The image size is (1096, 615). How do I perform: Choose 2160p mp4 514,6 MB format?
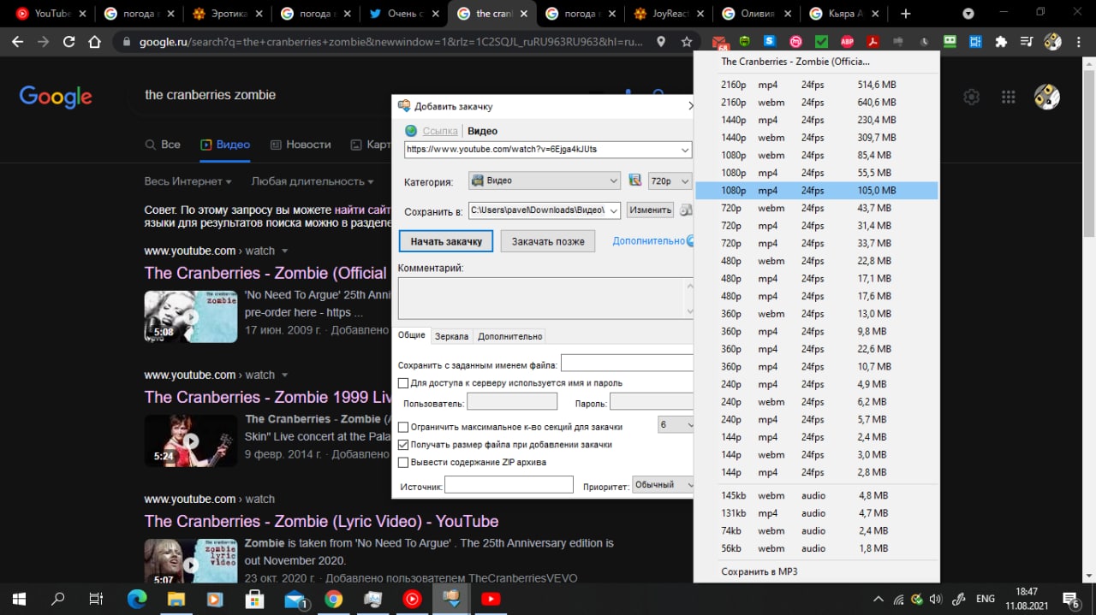tap(817, 85)
